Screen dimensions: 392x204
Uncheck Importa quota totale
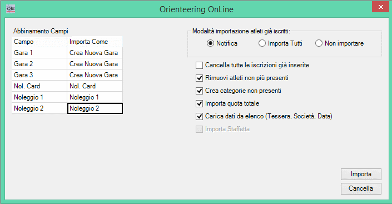(x=199, y=103)
